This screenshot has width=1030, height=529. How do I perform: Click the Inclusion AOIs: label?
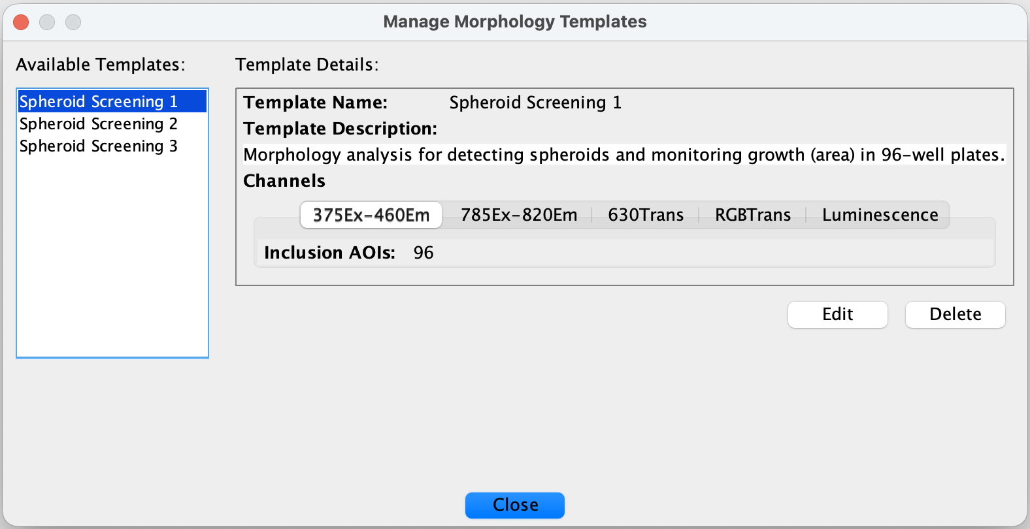tap(330, 253)
